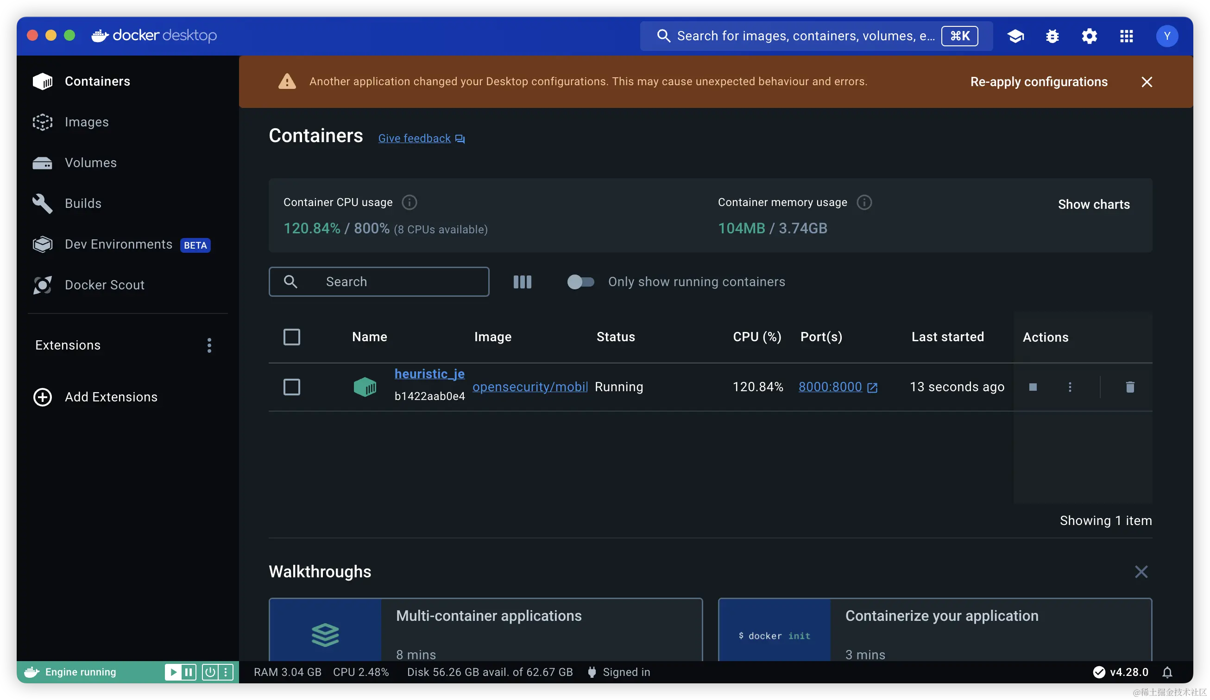Click the container ID b1422aab0e4 text
The width and height of the screenshot is (1210, 700).
(x=429, y=396)
